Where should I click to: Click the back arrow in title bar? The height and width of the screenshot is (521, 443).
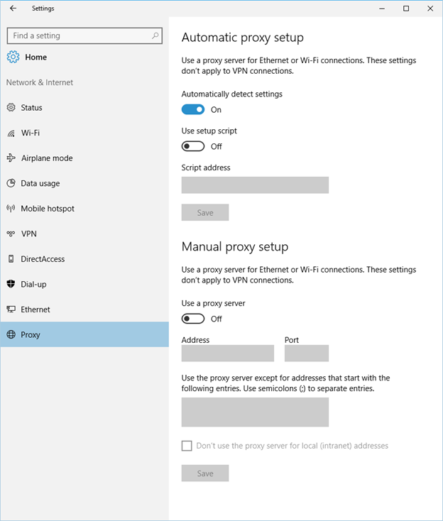(x=13, y=9)
